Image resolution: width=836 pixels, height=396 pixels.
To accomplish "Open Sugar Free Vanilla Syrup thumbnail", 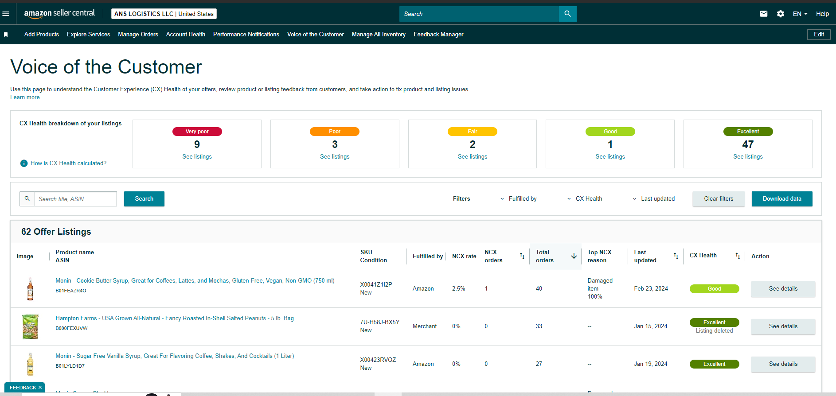I will click(30, 364).
